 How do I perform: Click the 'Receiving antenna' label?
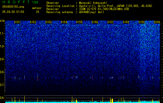[60, 12]
